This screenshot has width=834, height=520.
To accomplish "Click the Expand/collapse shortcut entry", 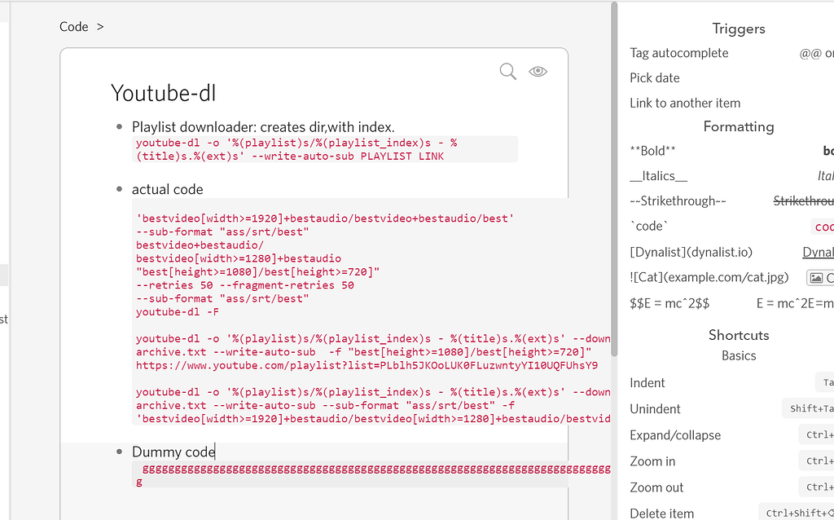I will [675, 435].
